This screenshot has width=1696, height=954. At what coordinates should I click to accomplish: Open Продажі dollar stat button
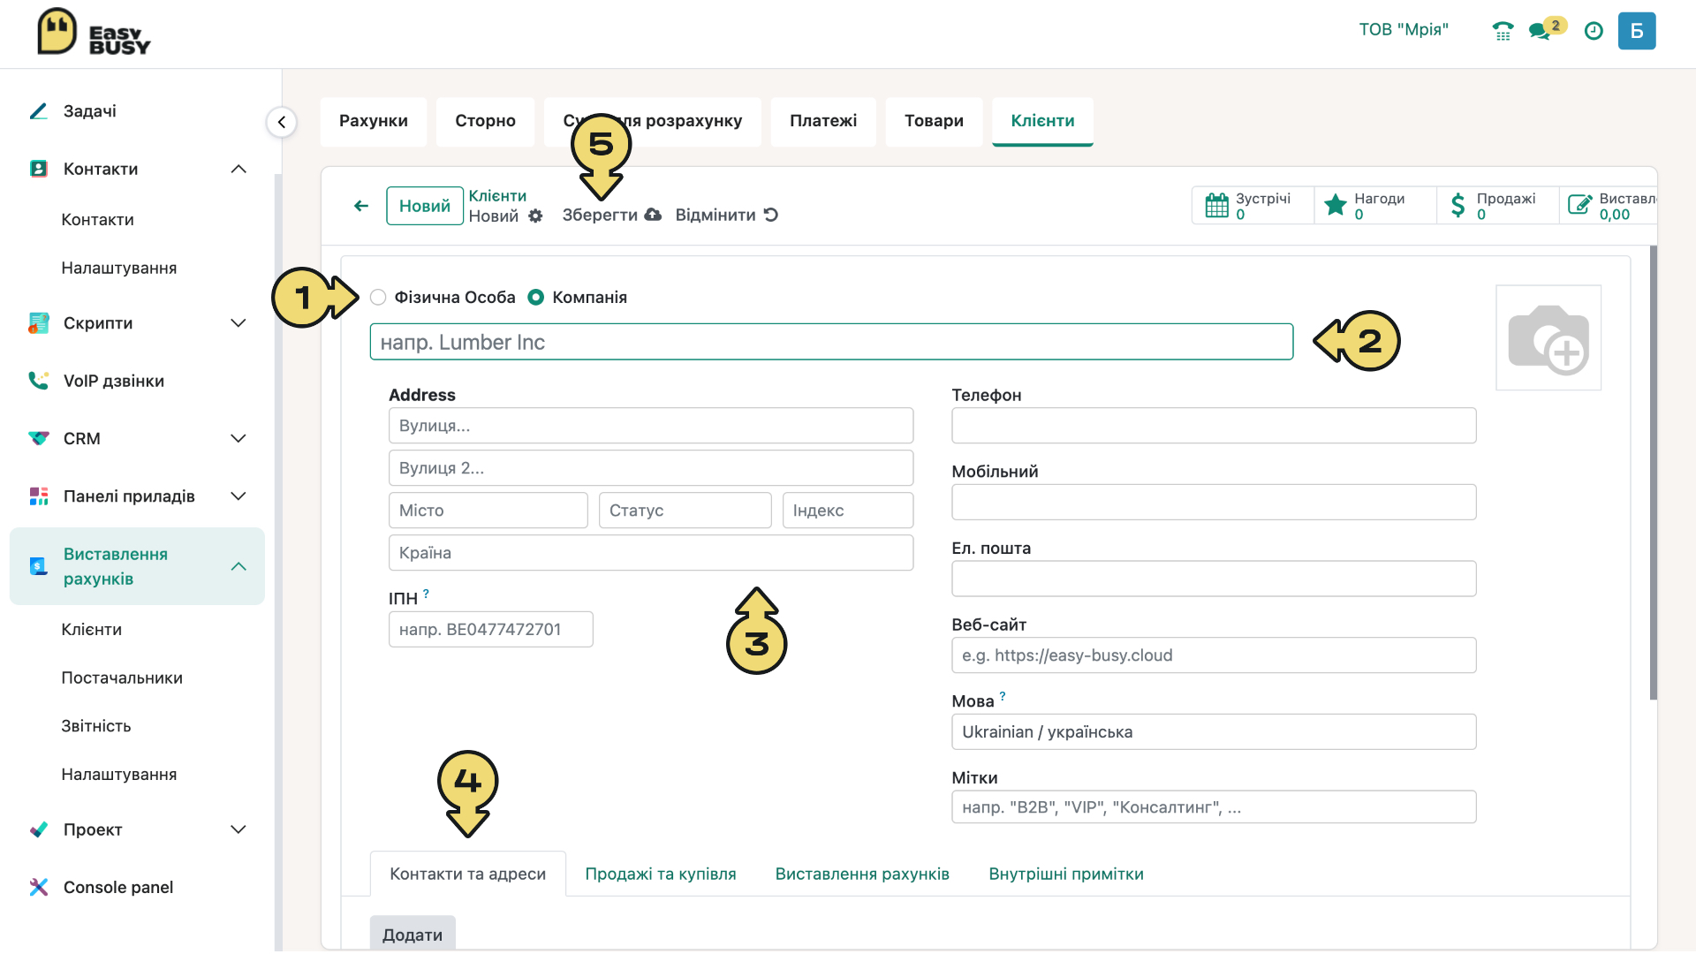click(x=1497, y=206)
